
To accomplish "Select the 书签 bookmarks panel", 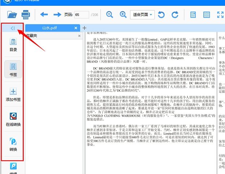I will click(x=13, y=69).
